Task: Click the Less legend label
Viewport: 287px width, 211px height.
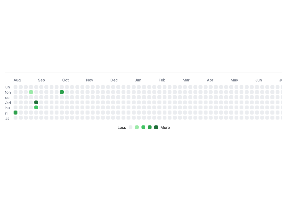Action: click(122, 128)
